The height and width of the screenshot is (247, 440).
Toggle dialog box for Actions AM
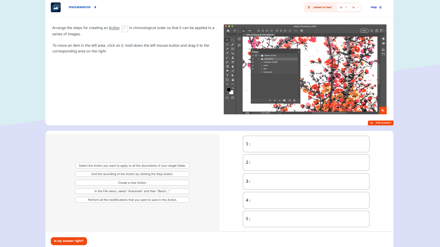256,72
